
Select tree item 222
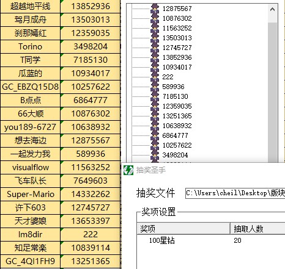click(168, 77)
